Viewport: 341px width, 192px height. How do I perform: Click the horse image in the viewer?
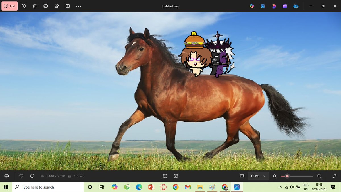point(170,91)
